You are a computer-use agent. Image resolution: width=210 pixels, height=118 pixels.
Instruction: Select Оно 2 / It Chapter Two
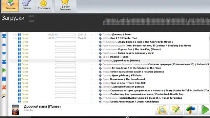click(x=124, y=38)
